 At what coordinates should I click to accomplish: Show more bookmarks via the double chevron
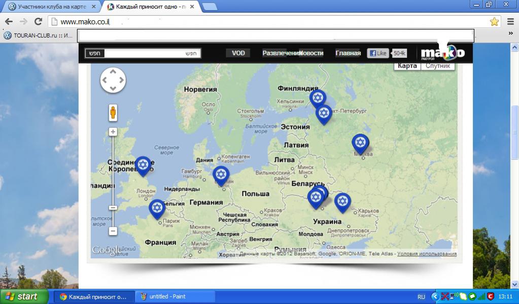coord(511,33)
